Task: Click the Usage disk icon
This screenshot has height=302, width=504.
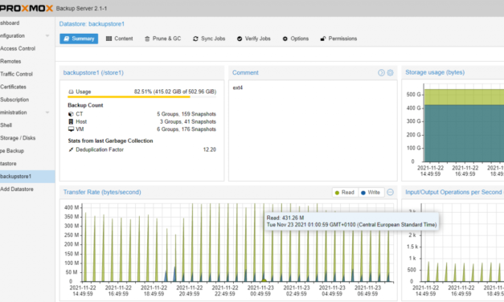Action: pyautogui.click(x=71, y=92)
